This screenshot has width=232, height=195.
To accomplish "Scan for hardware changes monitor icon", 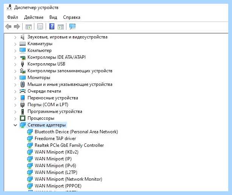I will point(72,27).
